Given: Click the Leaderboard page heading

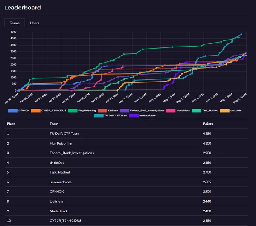Looking at the screenshot, I should click(23, 8).
